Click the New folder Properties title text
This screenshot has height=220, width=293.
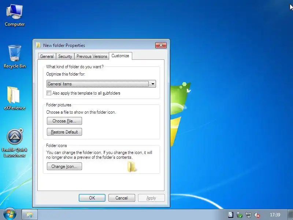click(x=64, y=45)
